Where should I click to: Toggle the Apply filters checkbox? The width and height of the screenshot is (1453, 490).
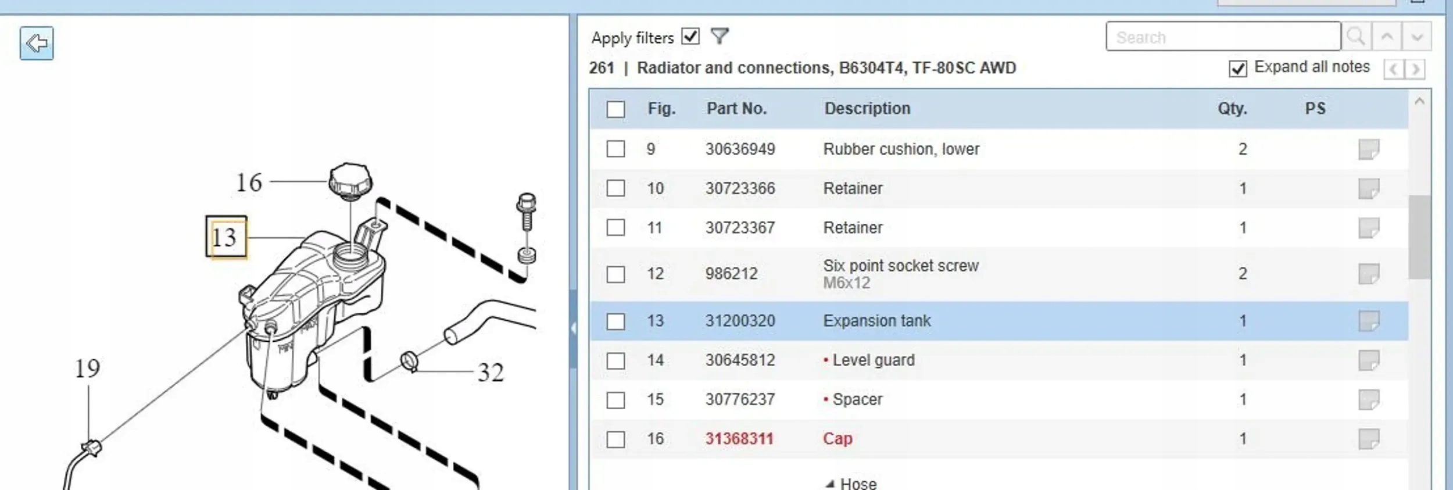[690, 36]
